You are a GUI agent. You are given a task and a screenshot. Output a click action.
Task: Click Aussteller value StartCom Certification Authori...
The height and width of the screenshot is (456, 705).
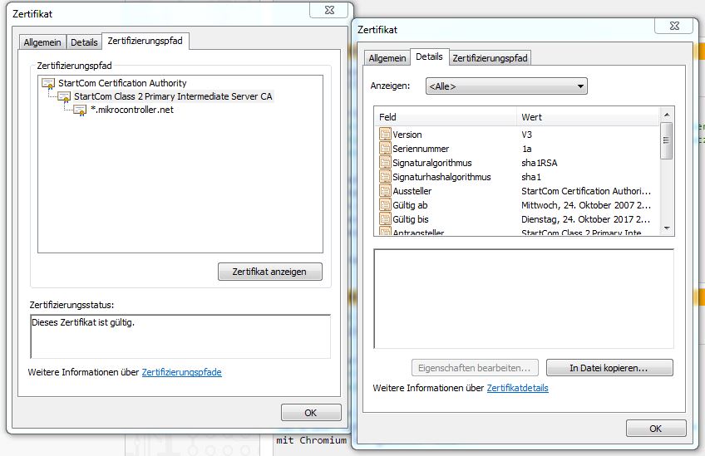coord(586,191)
